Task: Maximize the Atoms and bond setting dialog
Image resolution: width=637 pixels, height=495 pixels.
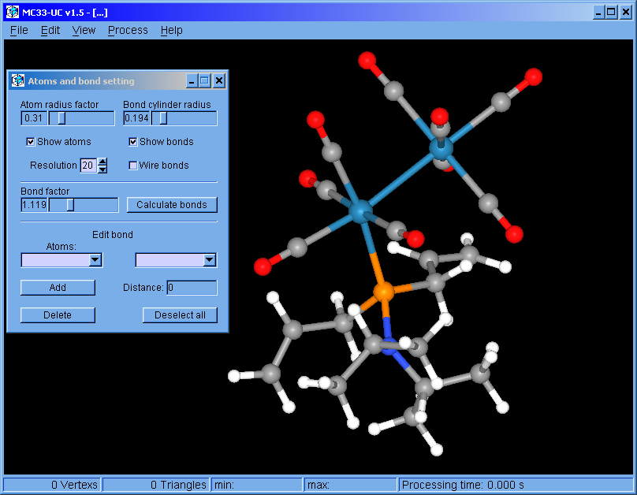Action: tap(205, 80)
